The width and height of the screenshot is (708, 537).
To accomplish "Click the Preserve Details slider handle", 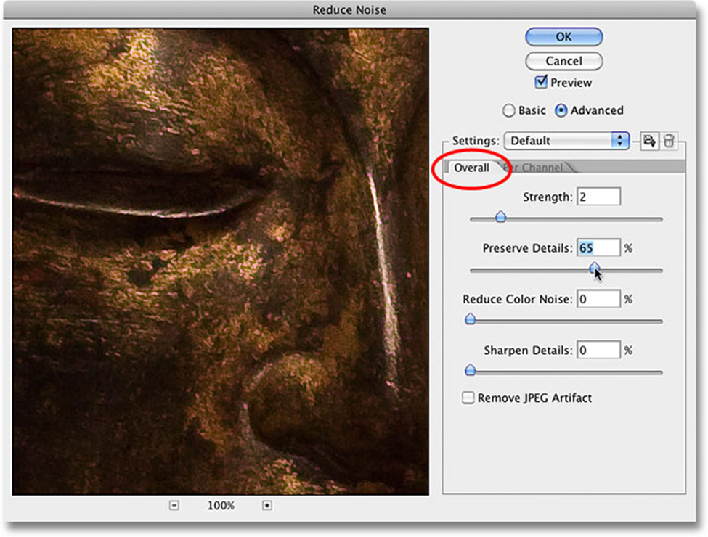I will 595,269.
